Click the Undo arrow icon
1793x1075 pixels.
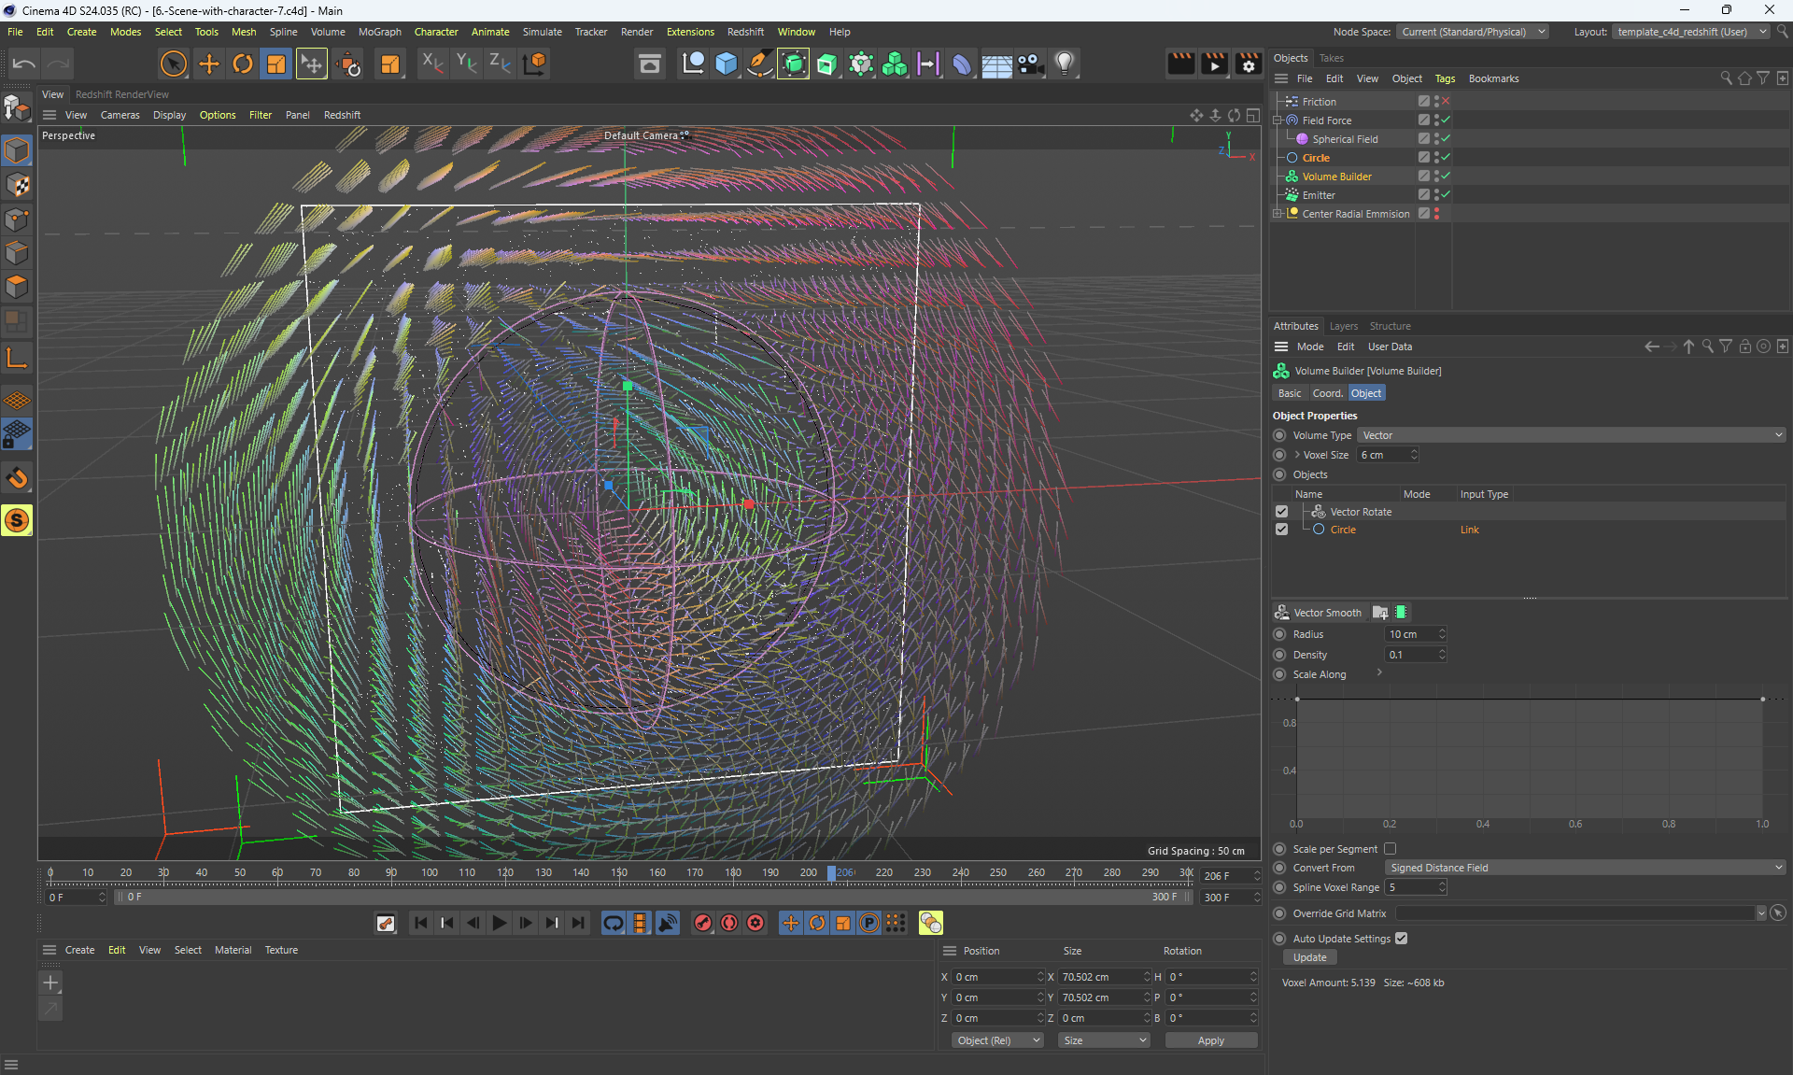[24, 64]
